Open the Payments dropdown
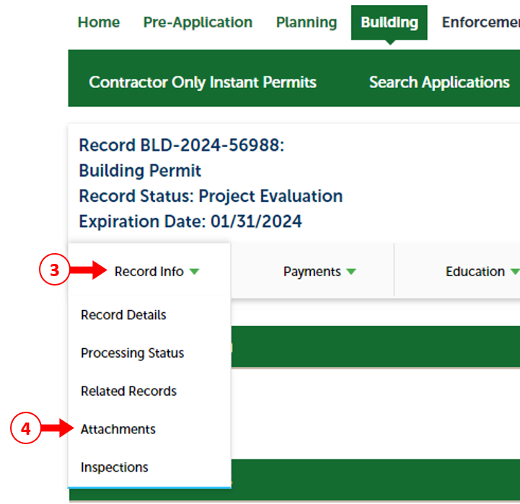The width and height of the screenshot is (520, 504). pyautogui.click(x=312, y=272)
